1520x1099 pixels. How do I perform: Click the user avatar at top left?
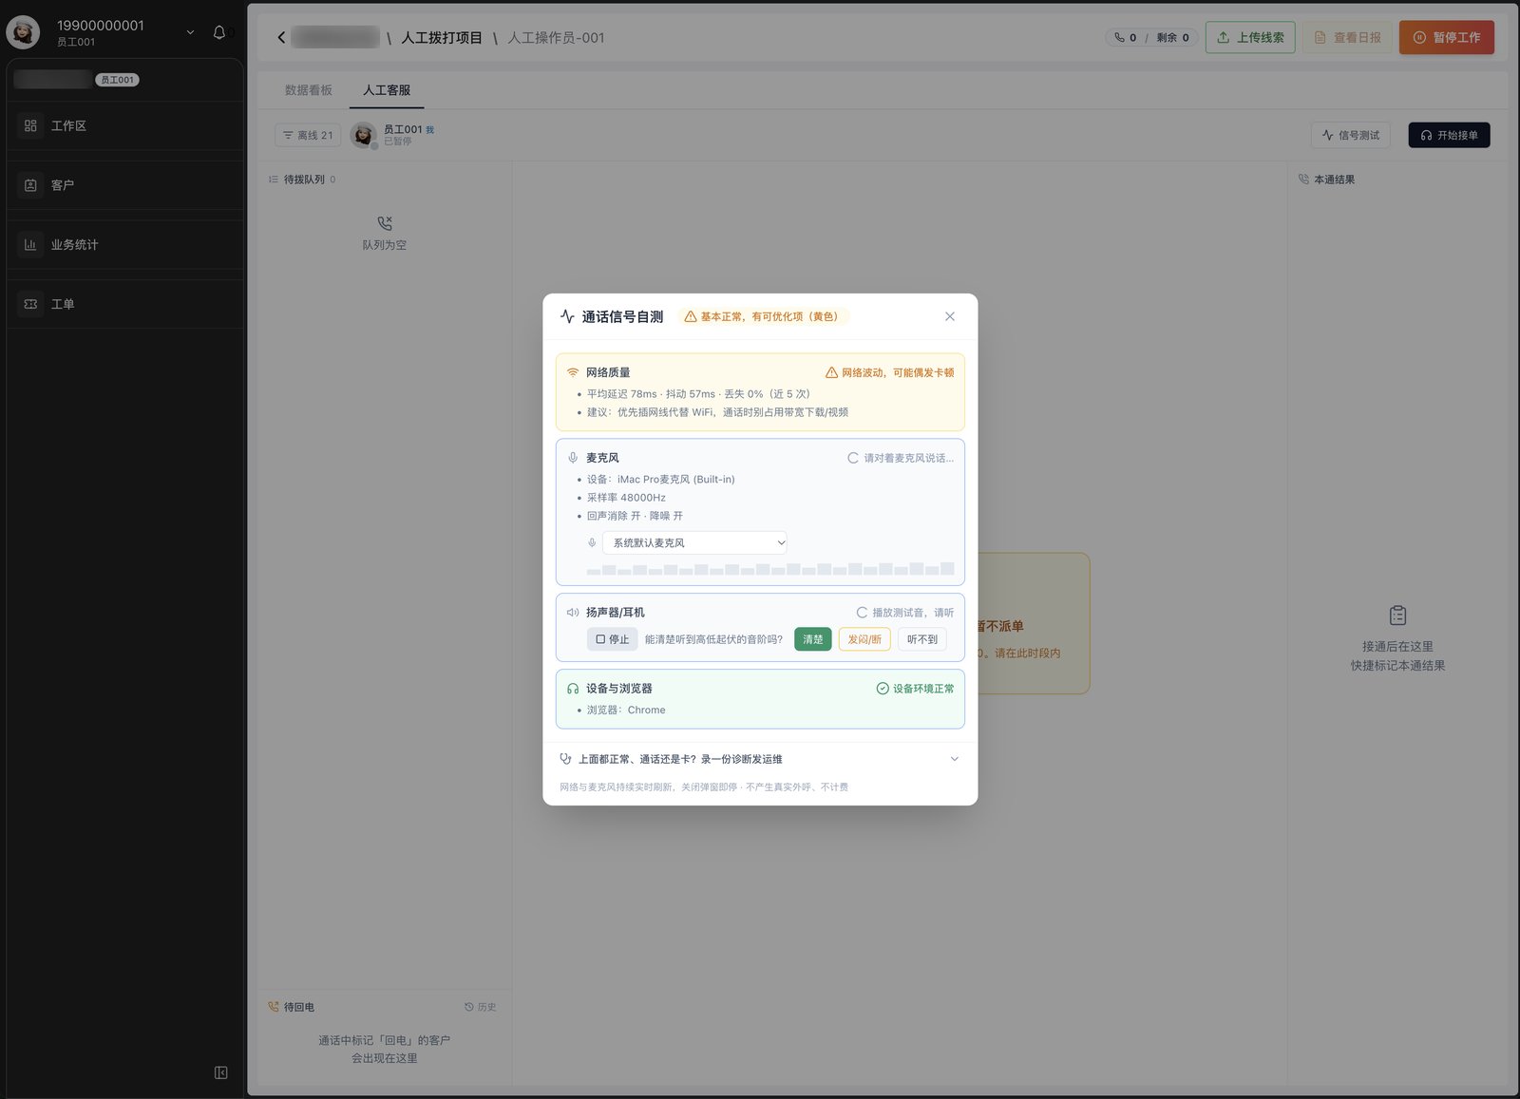[23, 32]
